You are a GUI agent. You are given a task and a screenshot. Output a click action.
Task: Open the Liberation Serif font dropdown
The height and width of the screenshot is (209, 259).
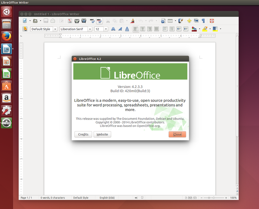tap(90, 29)
